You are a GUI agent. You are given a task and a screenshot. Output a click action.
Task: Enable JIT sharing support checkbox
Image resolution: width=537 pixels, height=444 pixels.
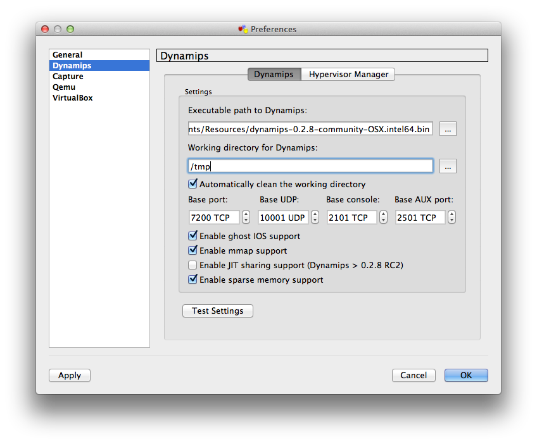click(193, 265)
